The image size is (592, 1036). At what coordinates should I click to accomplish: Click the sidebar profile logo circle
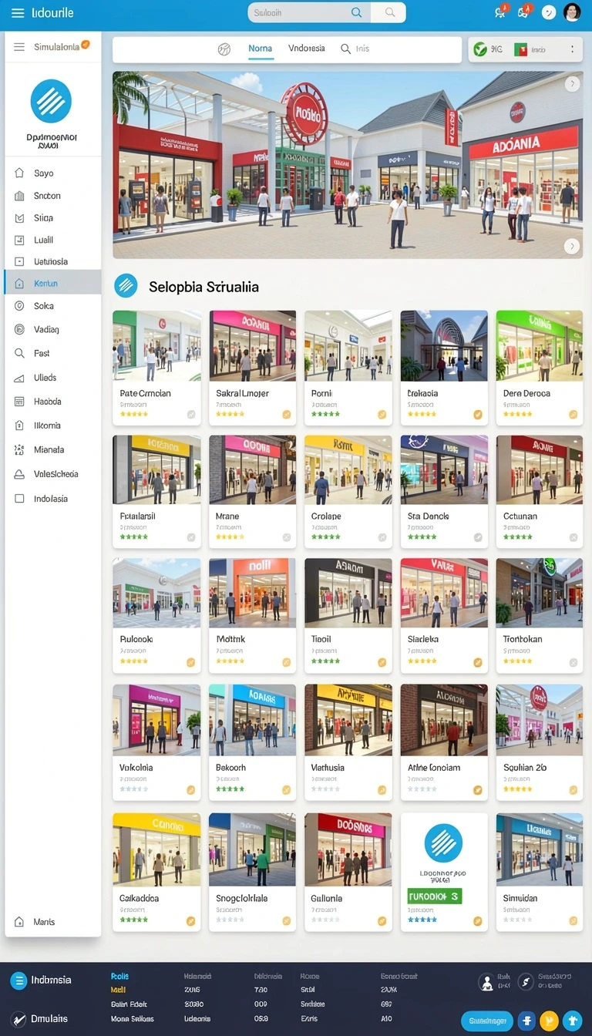click(51, 101)
